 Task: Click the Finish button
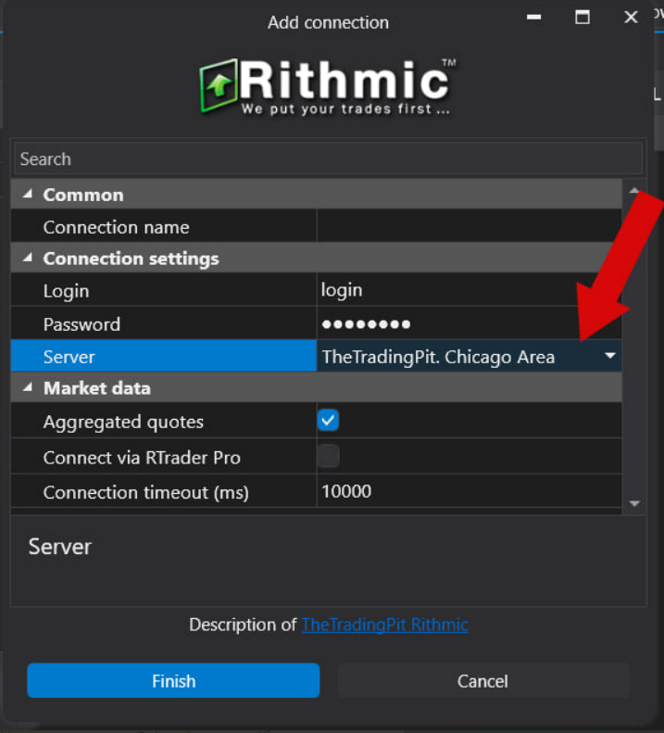(x=173, y=680)
